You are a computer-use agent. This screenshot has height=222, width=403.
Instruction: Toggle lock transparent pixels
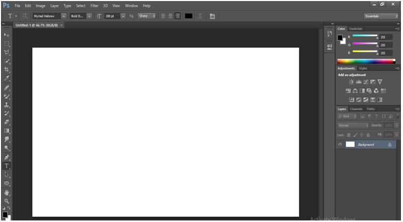click(x=348, y=135)
